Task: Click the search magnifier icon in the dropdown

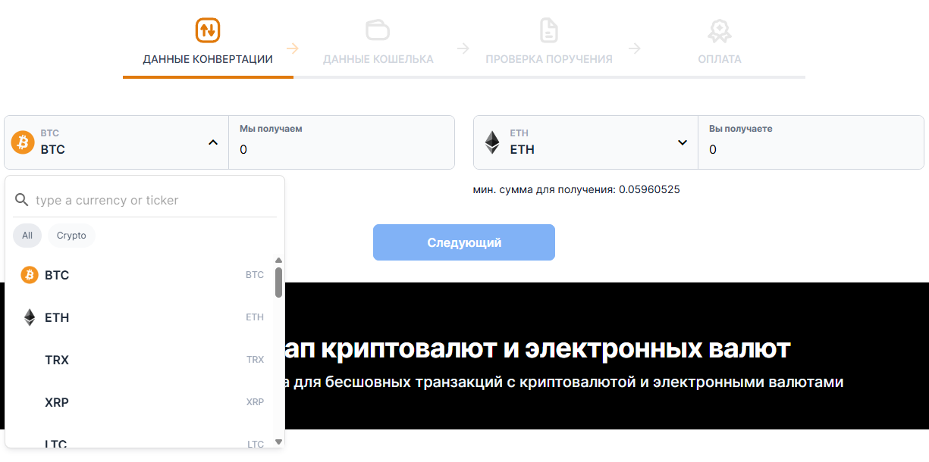Action: [x=22, y=200]
